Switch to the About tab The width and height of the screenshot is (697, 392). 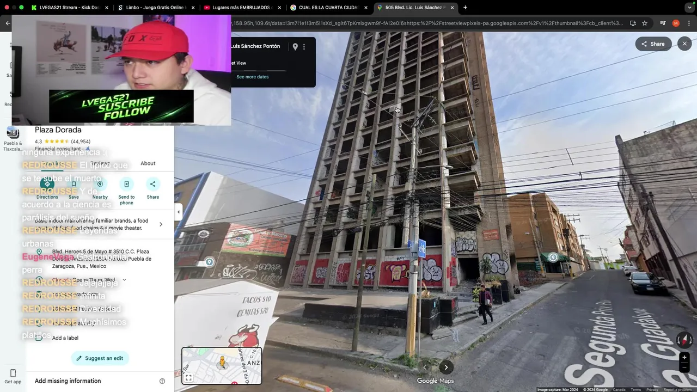(x=148, y=163)
